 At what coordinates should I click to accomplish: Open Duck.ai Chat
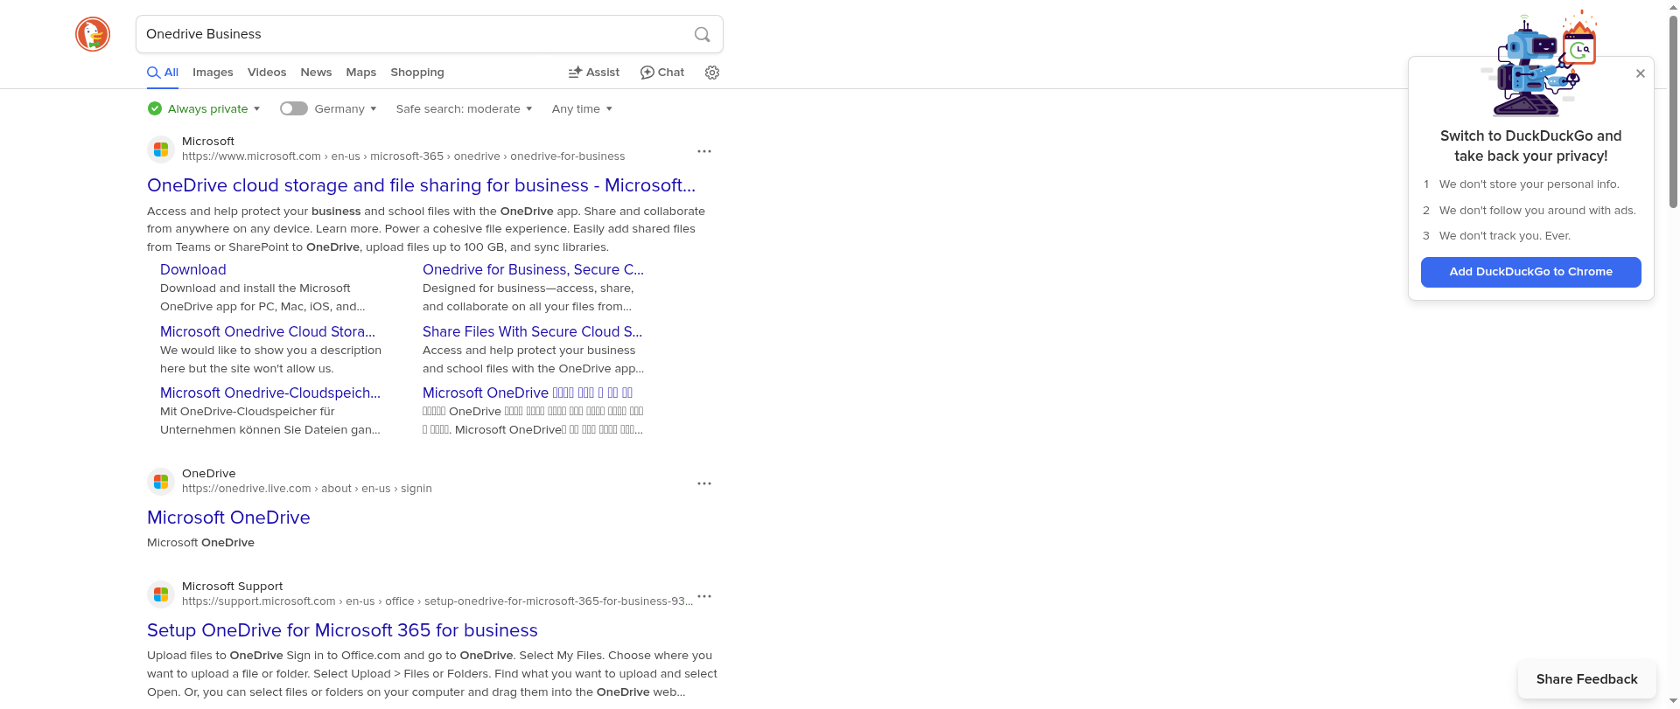pos(662,73)
